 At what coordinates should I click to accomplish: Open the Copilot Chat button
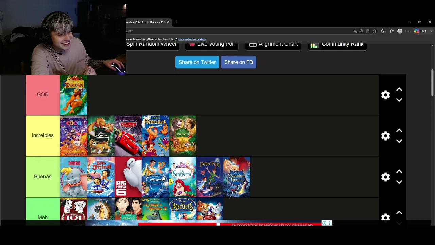(420, 31)
